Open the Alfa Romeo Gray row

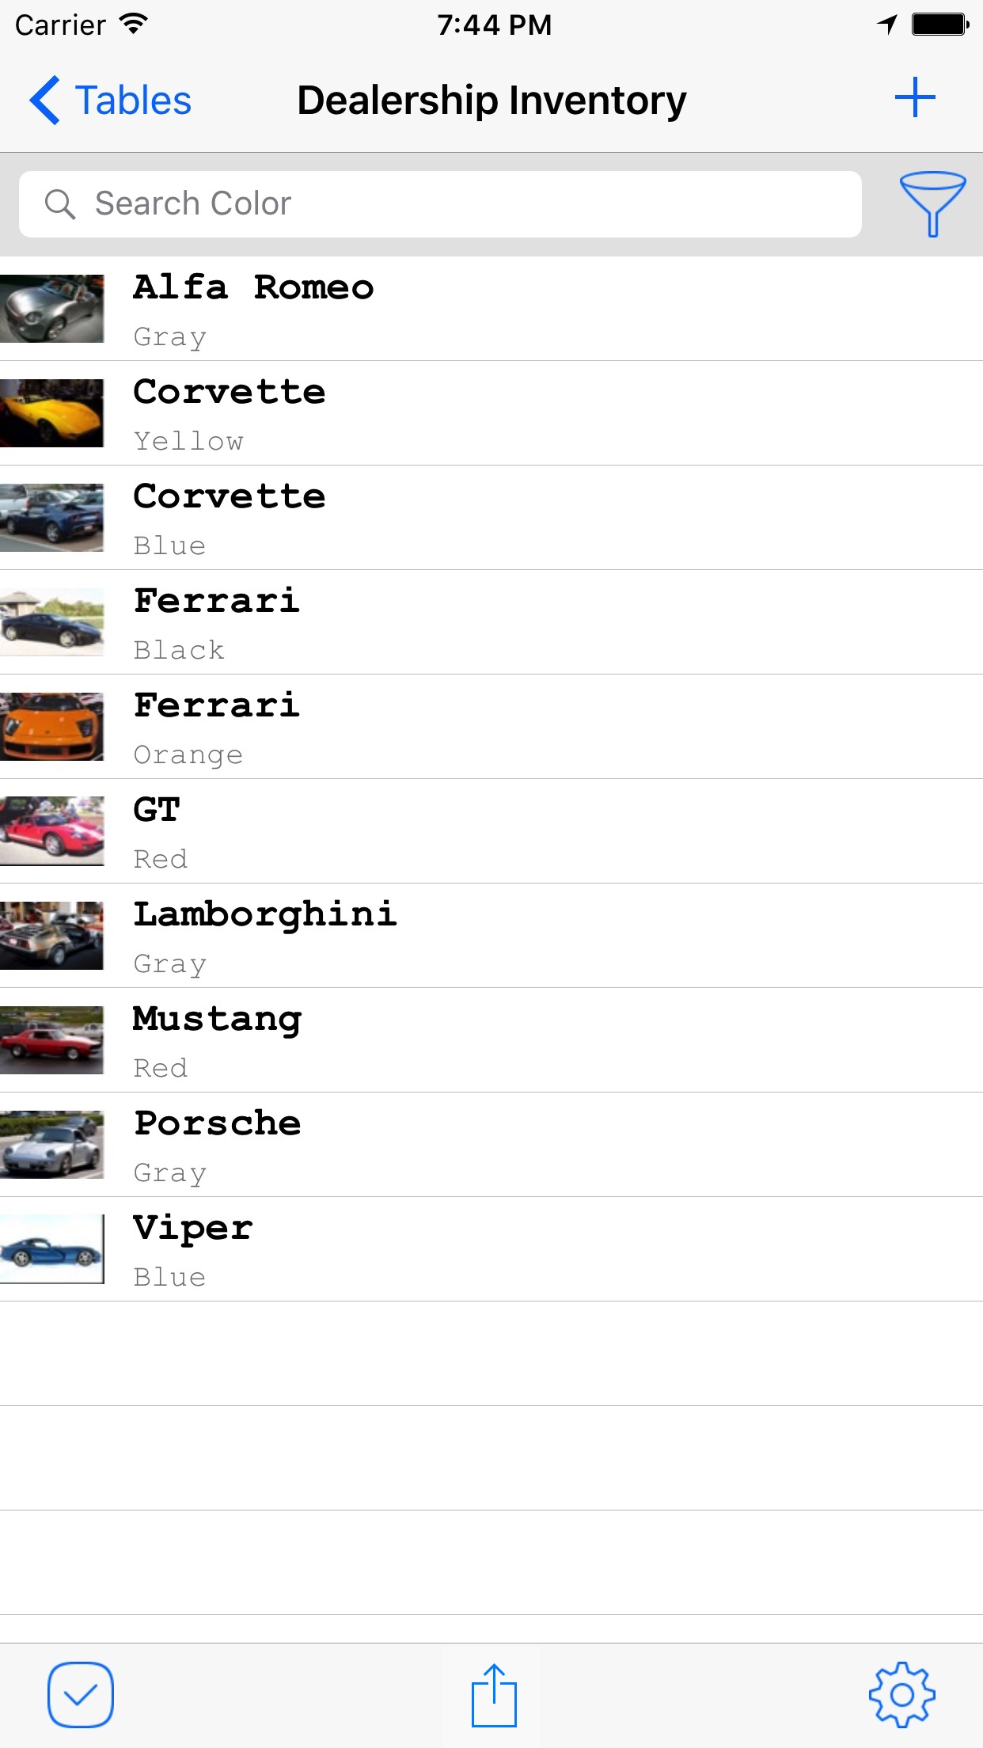[491, 309]
